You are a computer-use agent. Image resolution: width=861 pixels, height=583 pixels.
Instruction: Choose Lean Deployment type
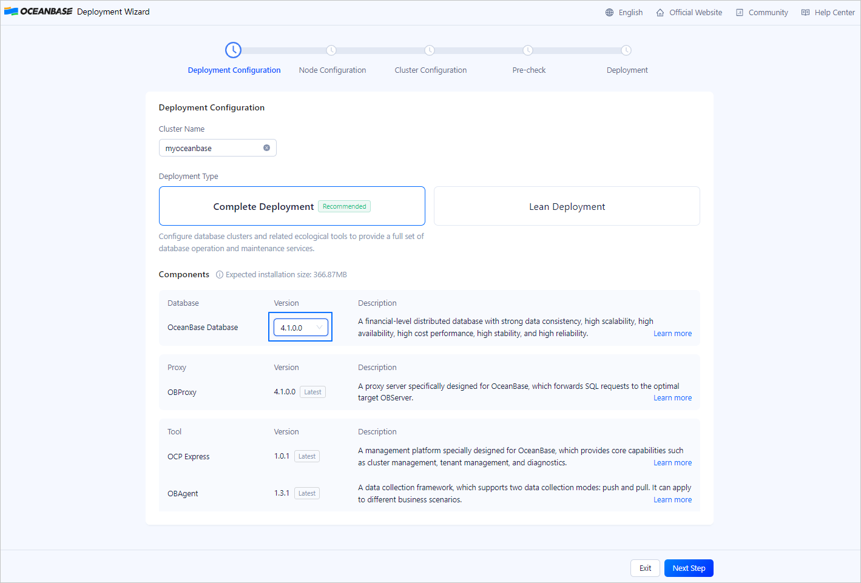point(567,206)
